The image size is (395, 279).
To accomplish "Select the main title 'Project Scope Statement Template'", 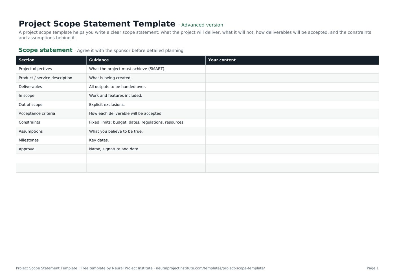I will coord(97,24).
